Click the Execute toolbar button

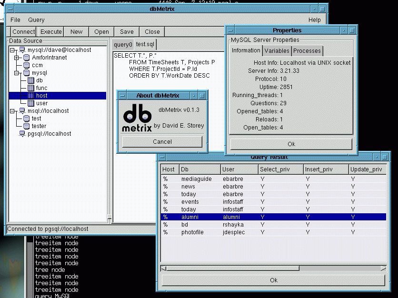51,32
